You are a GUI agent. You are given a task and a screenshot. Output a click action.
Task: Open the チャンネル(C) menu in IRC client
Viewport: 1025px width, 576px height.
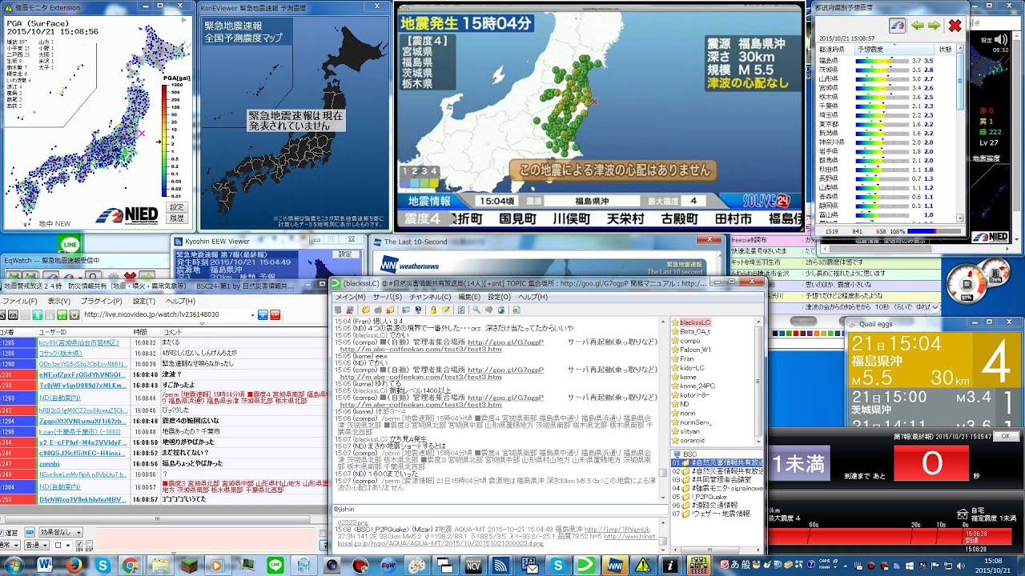point(416,297)
